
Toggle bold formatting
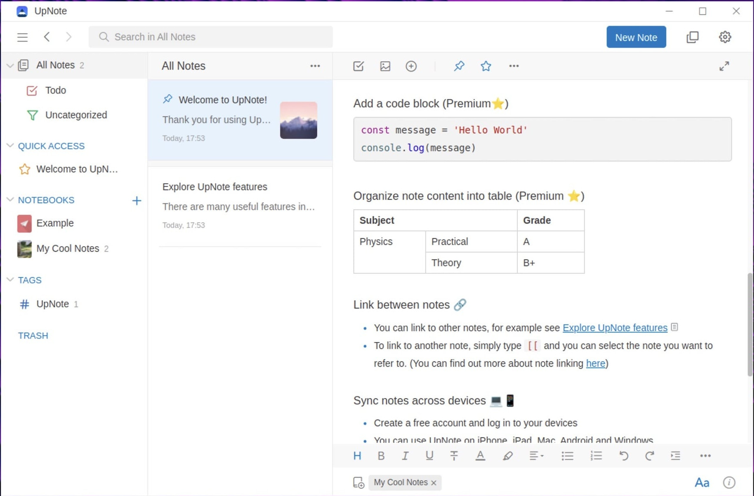(x=381, y=456)
